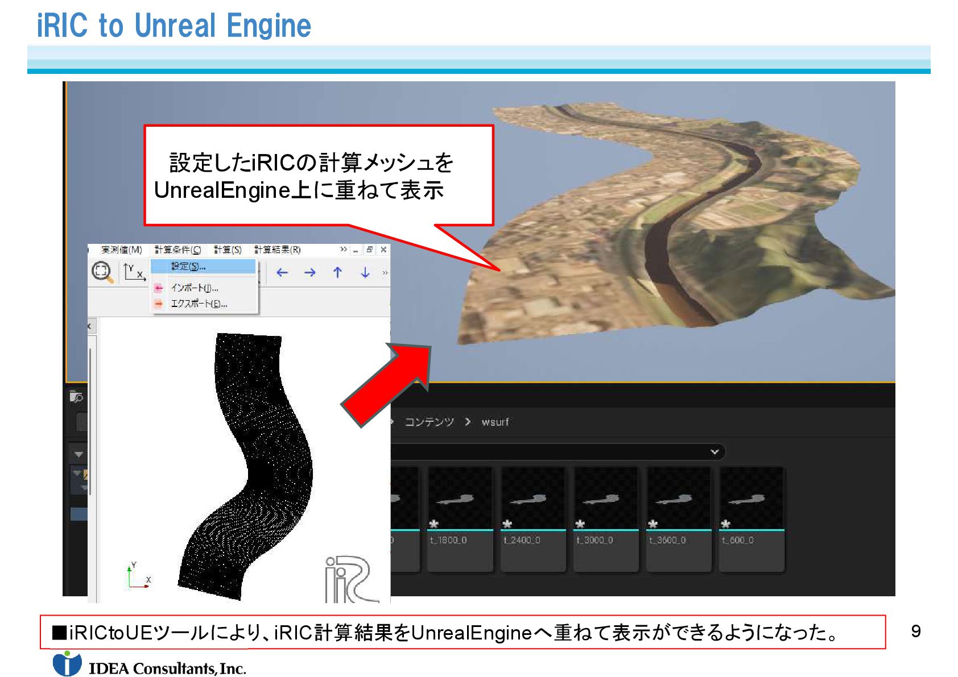
Task: Expand the iRIC toolbar overflow chevron
Action: [x=385, y=273]
